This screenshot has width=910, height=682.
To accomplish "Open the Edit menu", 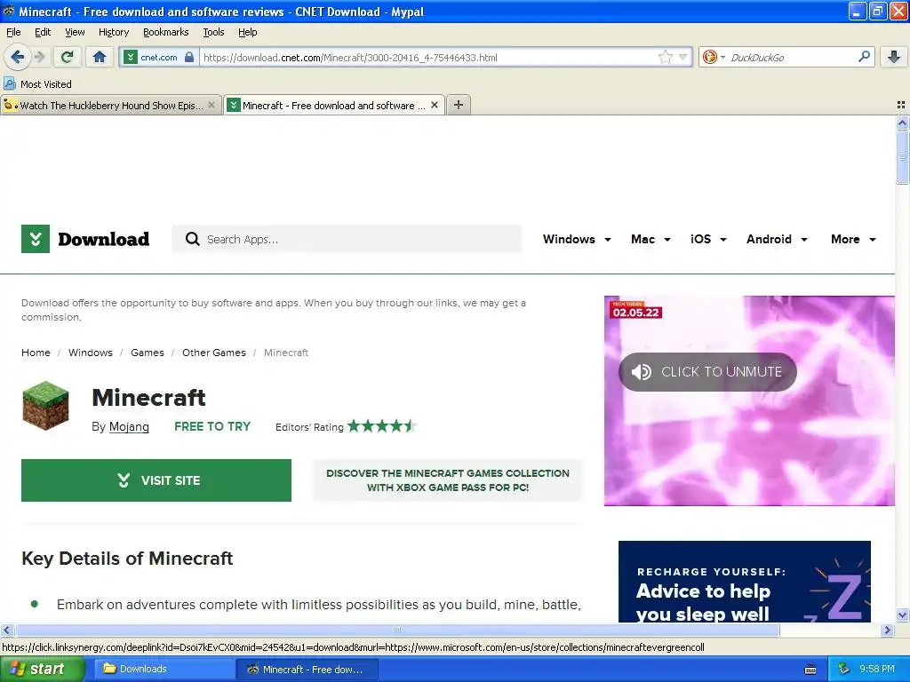I will pos(43,32).
